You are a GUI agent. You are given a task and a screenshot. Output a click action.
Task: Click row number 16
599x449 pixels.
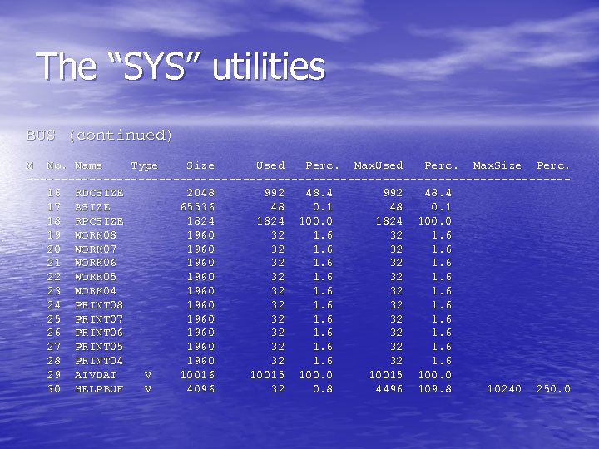[x=54, y=193]
